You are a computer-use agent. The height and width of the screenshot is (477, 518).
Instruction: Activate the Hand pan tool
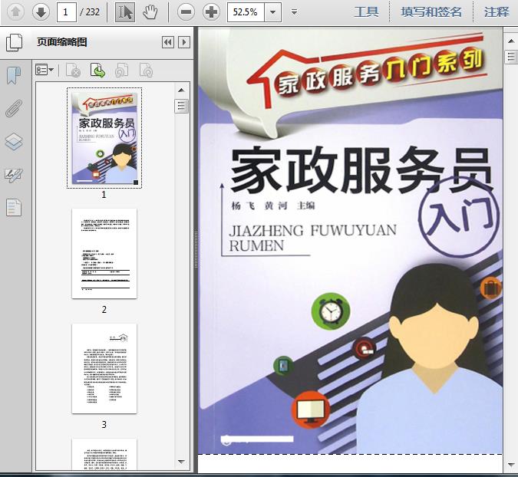pos(150,12)
